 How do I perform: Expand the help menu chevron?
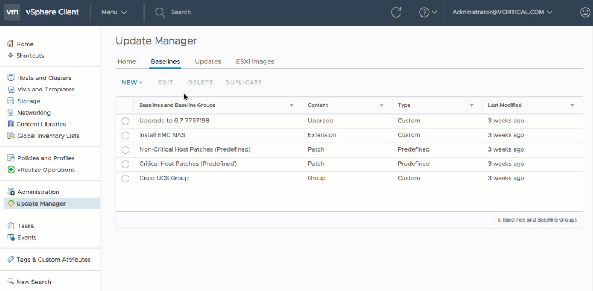click(x=434, y=12)
